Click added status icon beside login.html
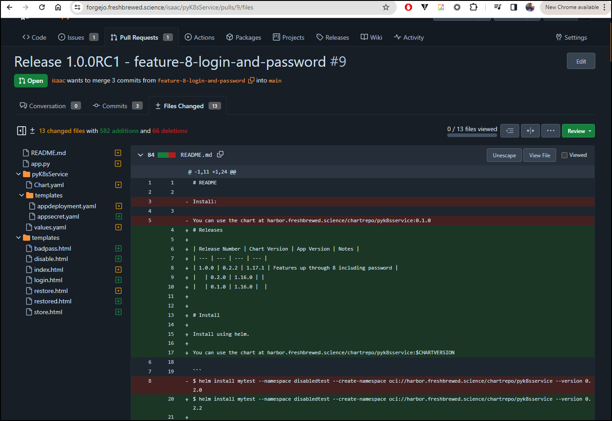Viewport: 612px width, 421px height. (x=118, y=280)
